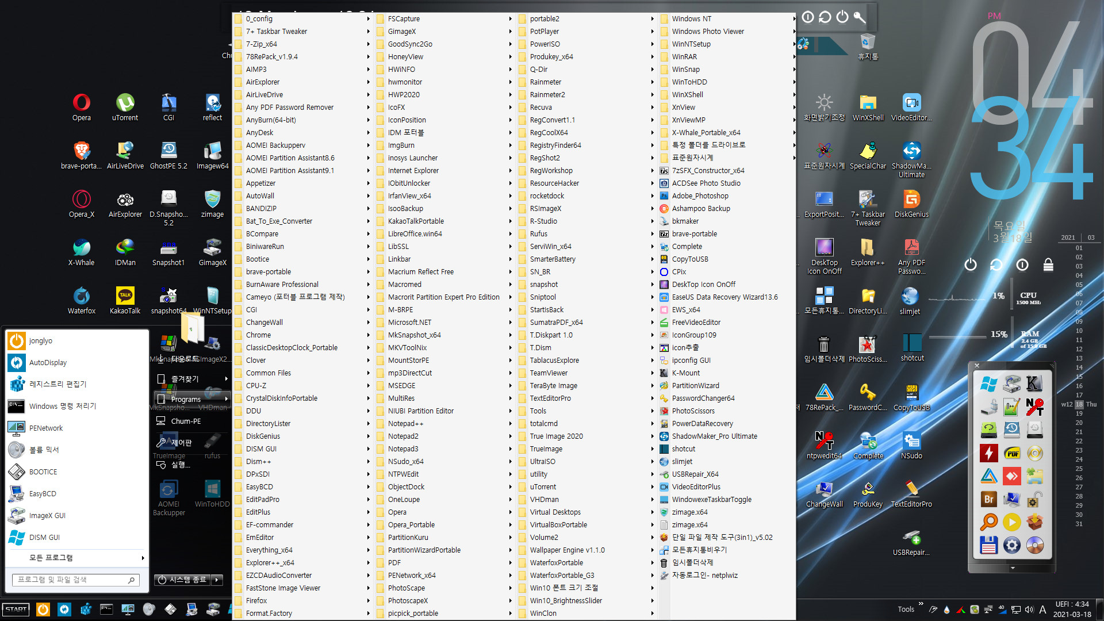Screen dimensions: 1104x621
Task: Select 실행... in the start menu
Action: pyautogui.click(x=192, y=464)
